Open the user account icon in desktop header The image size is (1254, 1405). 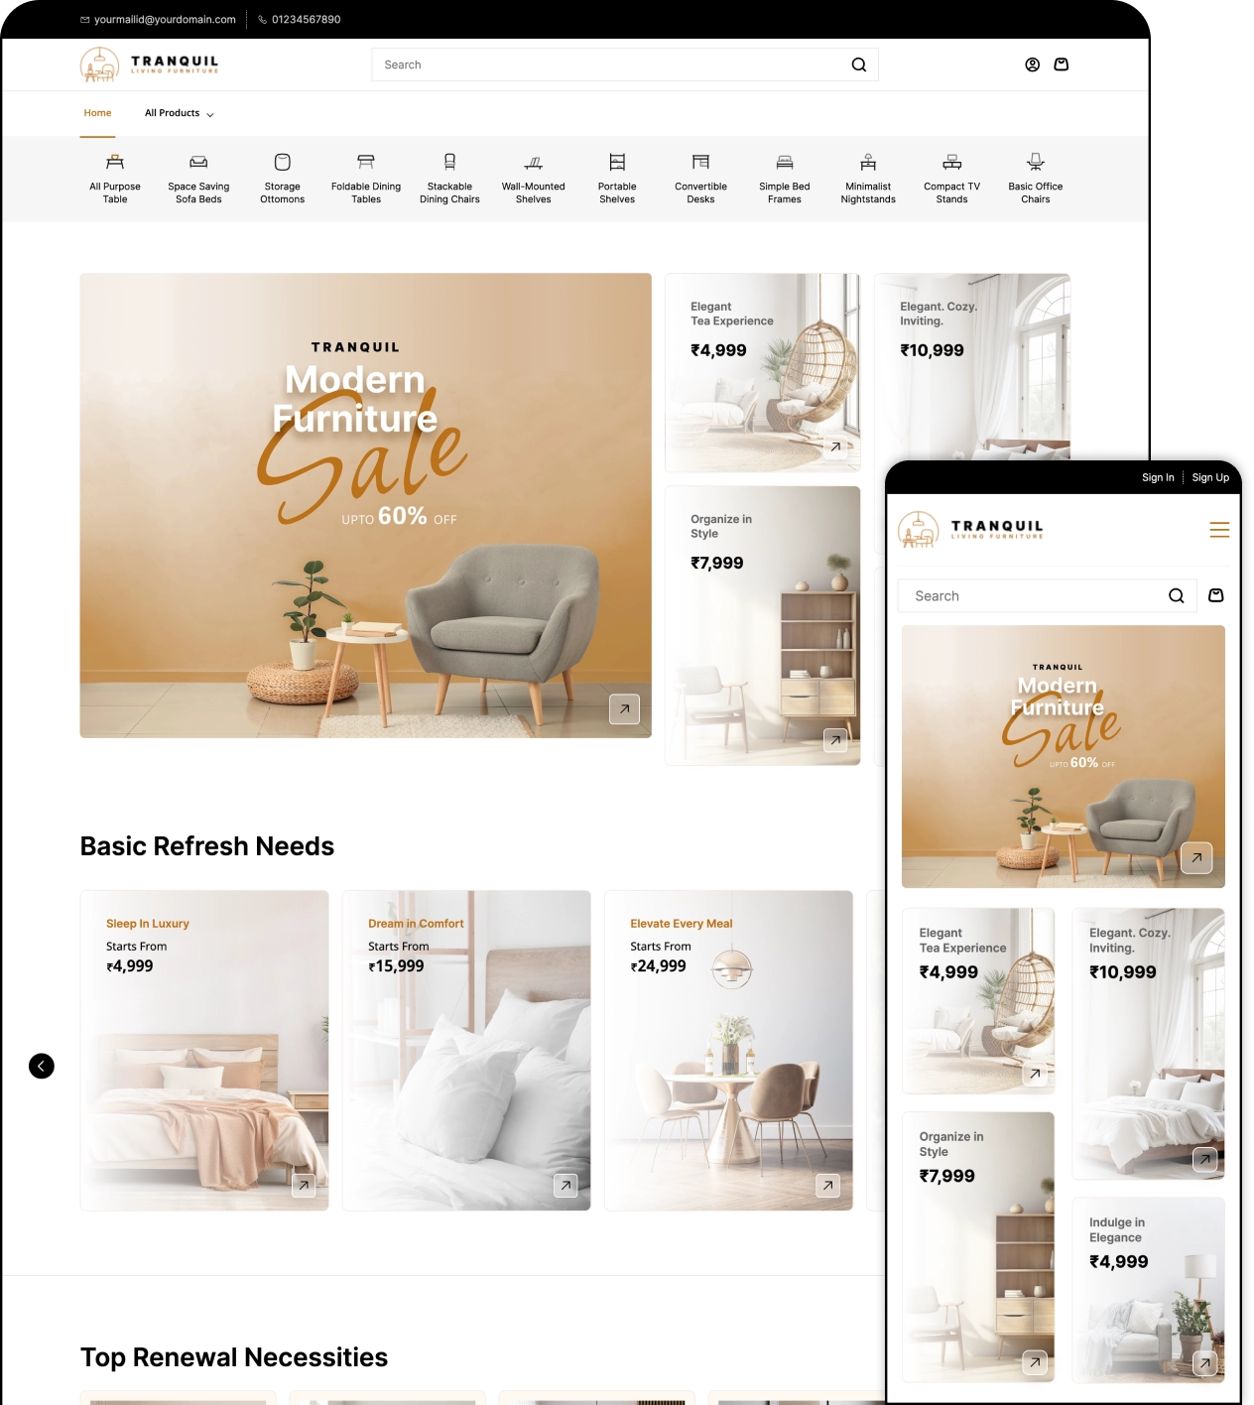tap(1032, 64)
